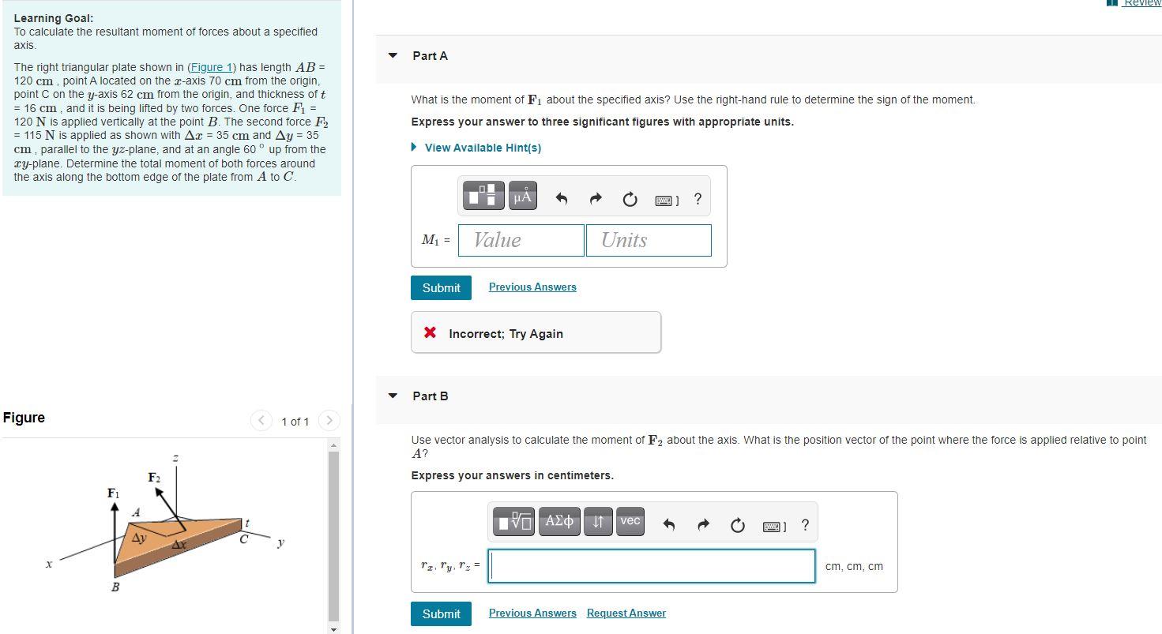The height and width of the screenshot is (634, 1162).
Task: Click the reset icon in Part A answer toolbar
Action: 629,199
